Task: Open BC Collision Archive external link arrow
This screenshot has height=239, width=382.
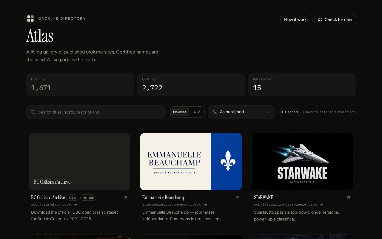Action: (x=126, y=197)
